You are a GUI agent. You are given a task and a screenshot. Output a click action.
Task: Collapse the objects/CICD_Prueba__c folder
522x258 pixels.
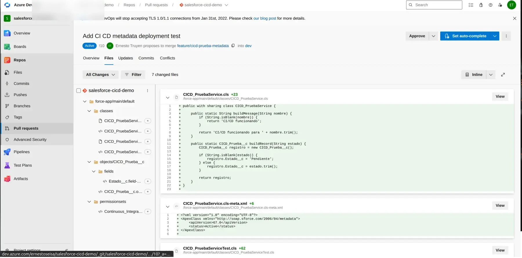[89, 162]
